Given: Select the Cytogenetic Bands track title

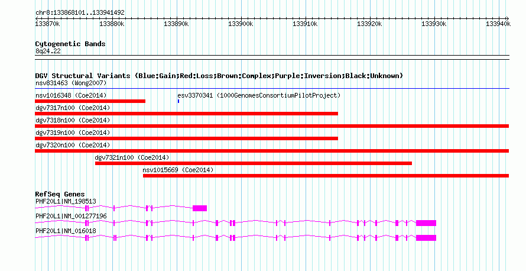Looking at the screenshot, I should (70, 44).
